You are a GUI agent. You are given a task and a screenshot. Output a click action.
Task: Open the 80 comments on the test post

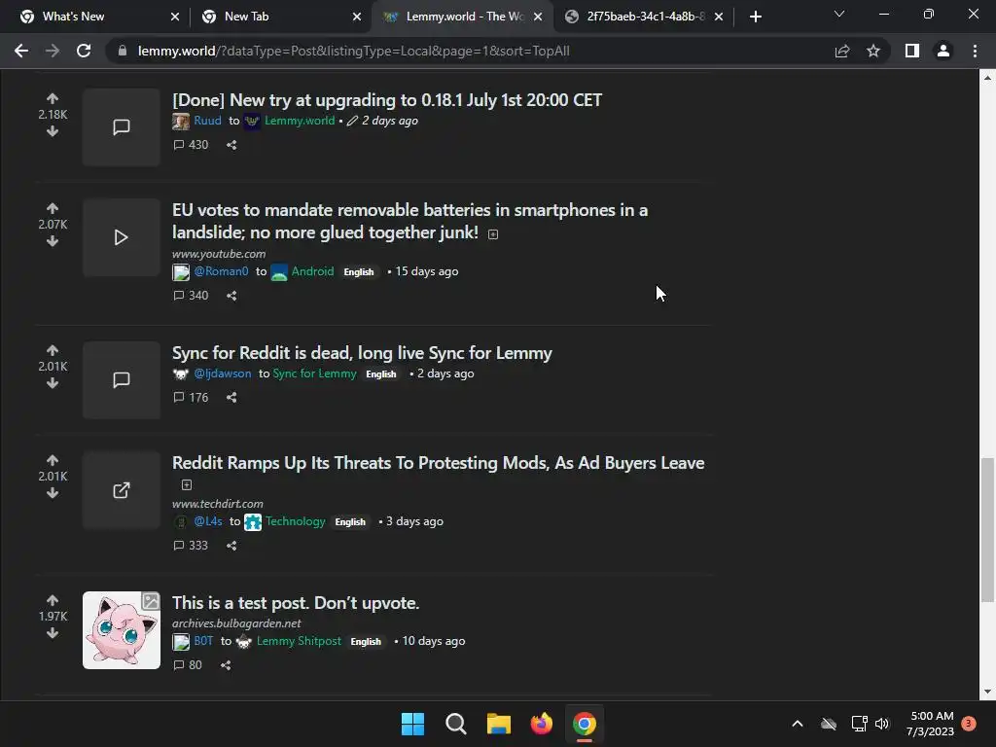[x=188, y=665]
